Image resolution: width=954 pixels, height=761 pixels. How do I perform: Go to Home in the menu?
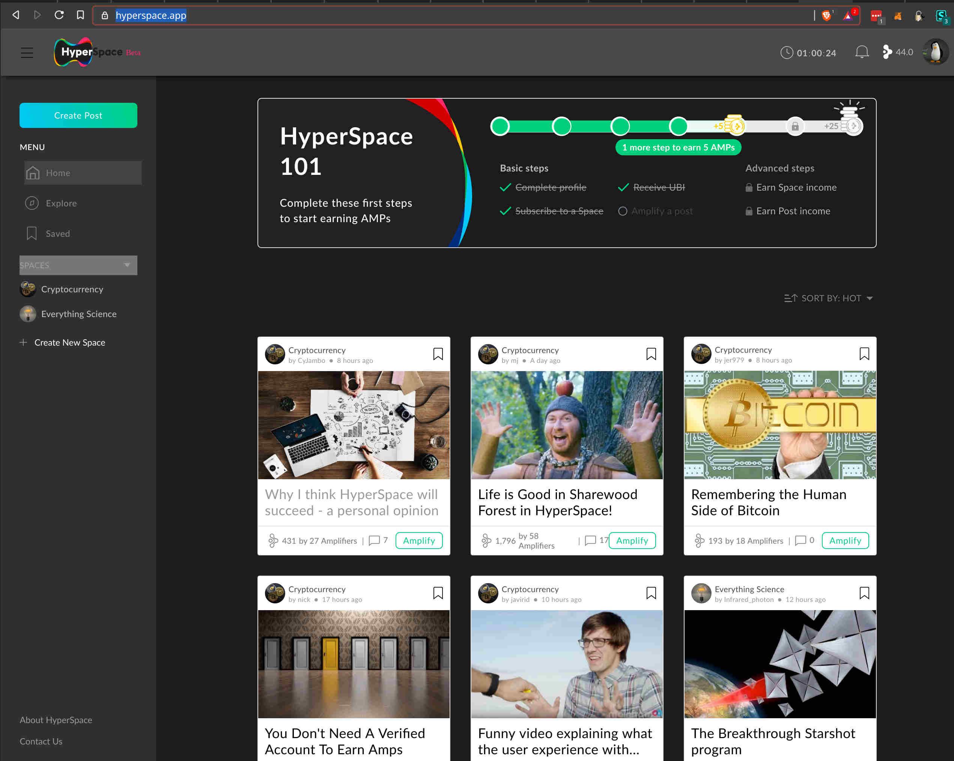(x=83, y=173)
